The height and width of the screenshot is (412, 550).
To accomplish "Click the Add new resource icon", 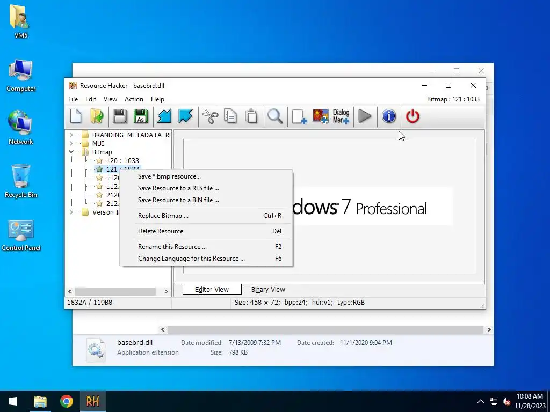I will point(299,116).
